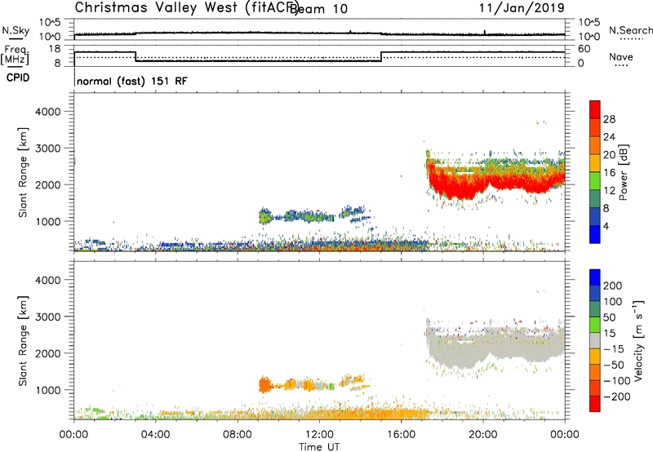Click the '08:00' time tick label
The height and width of the screenshot is (452, 653).
pos(238,435)
